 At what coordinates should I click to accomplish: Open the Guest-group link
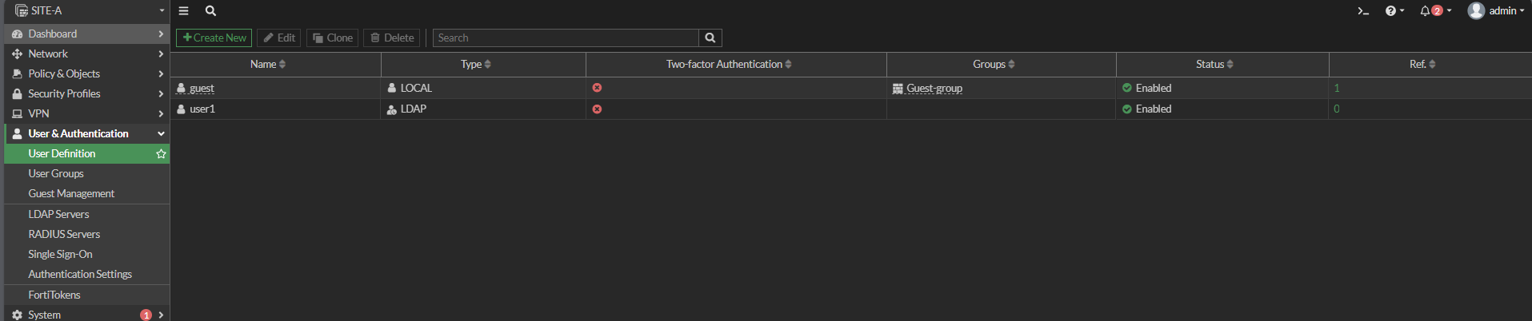(934, 89)
